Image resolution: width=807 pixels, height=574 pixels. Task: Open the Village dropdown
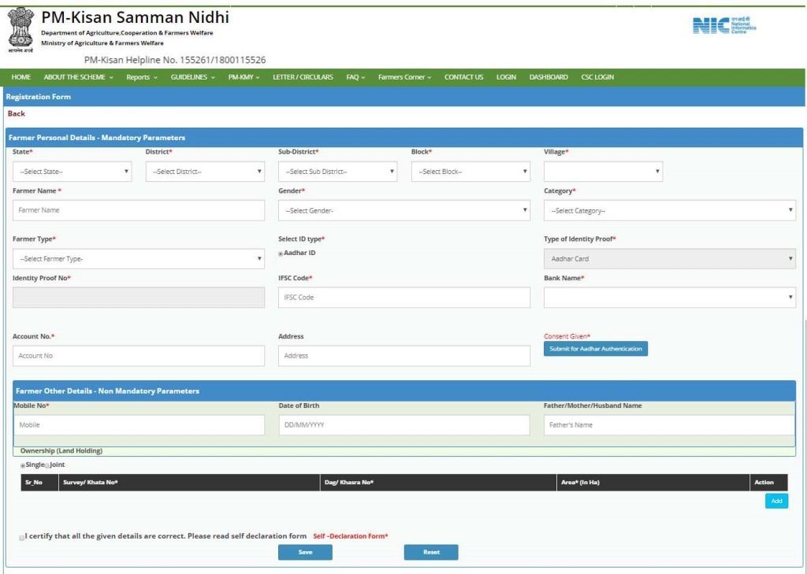pyautogui.click(x=603, y=172)
